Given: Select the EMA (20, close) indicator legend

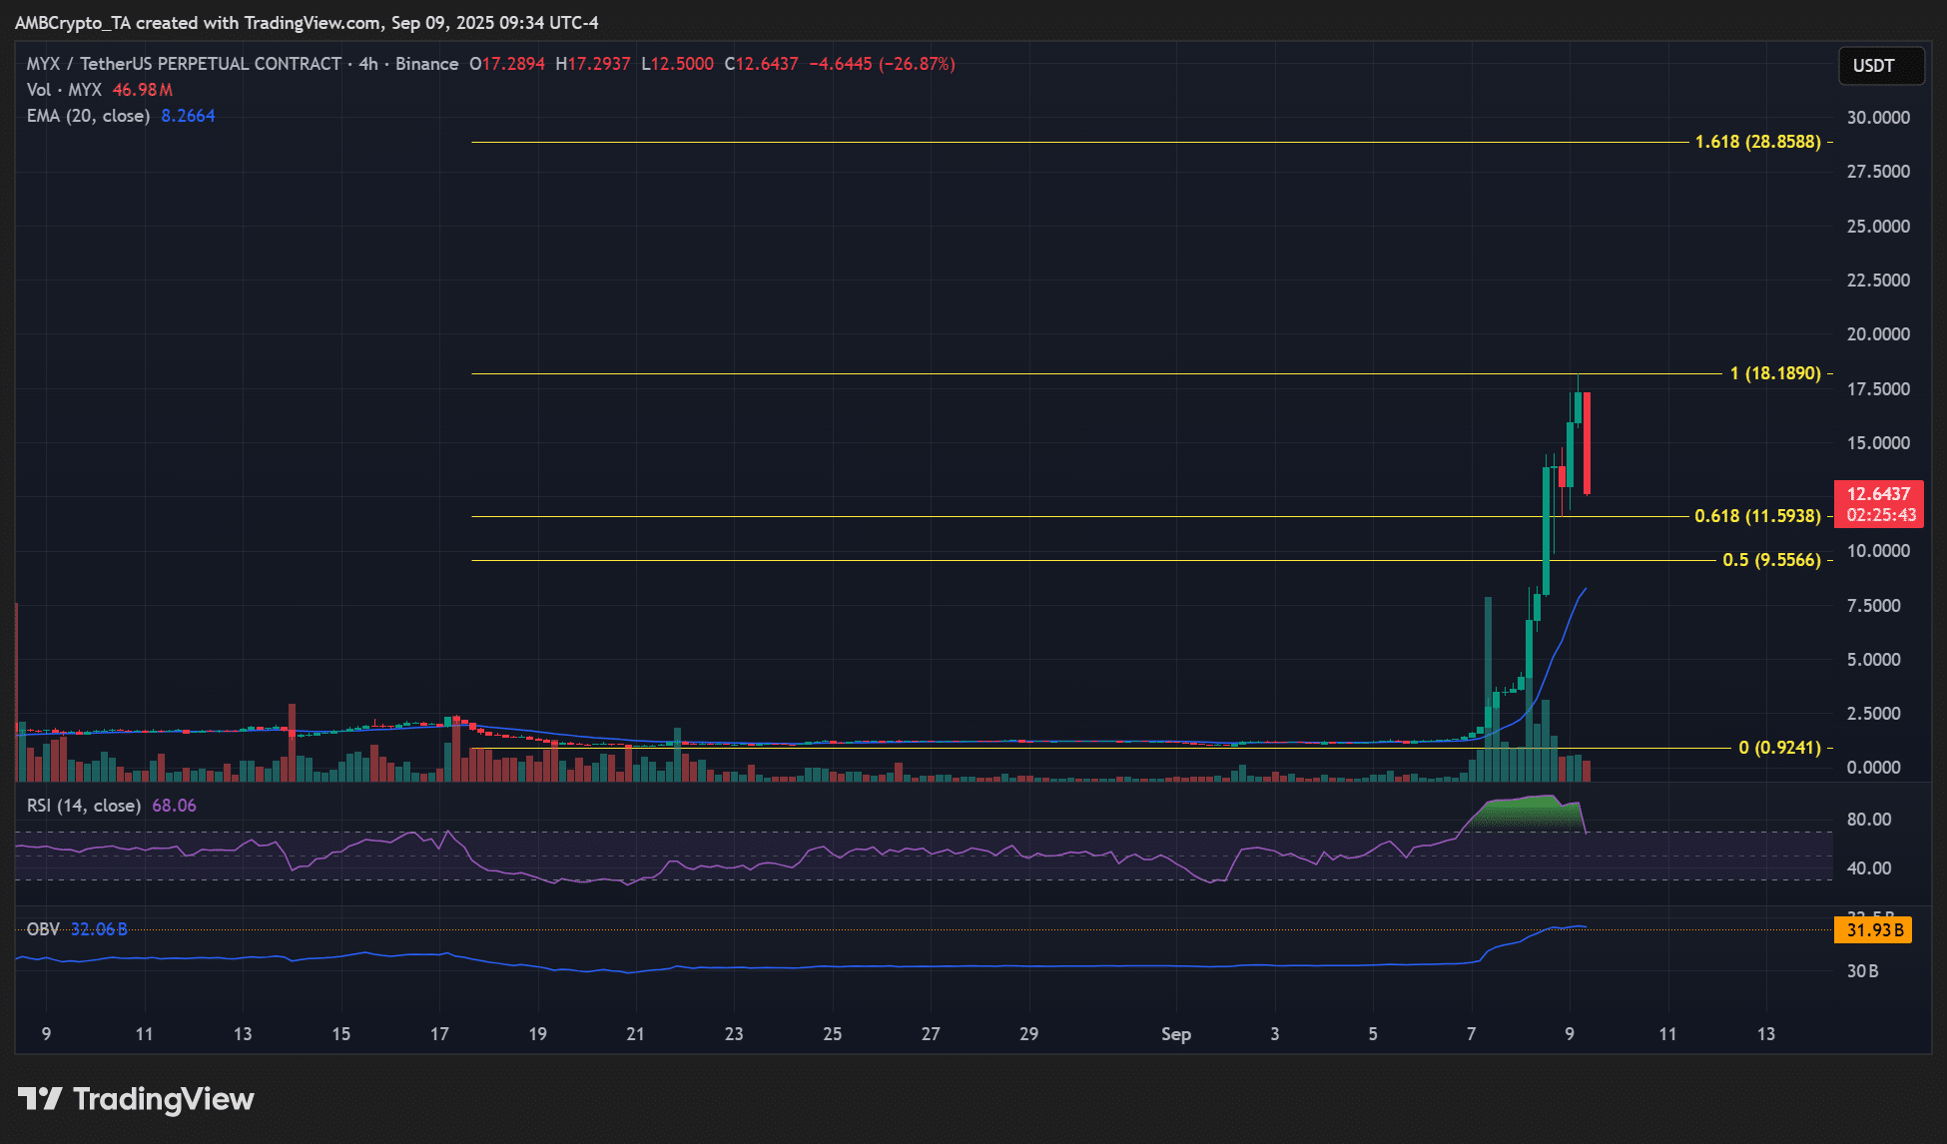Looking at the screenshot, I should 88,116.
